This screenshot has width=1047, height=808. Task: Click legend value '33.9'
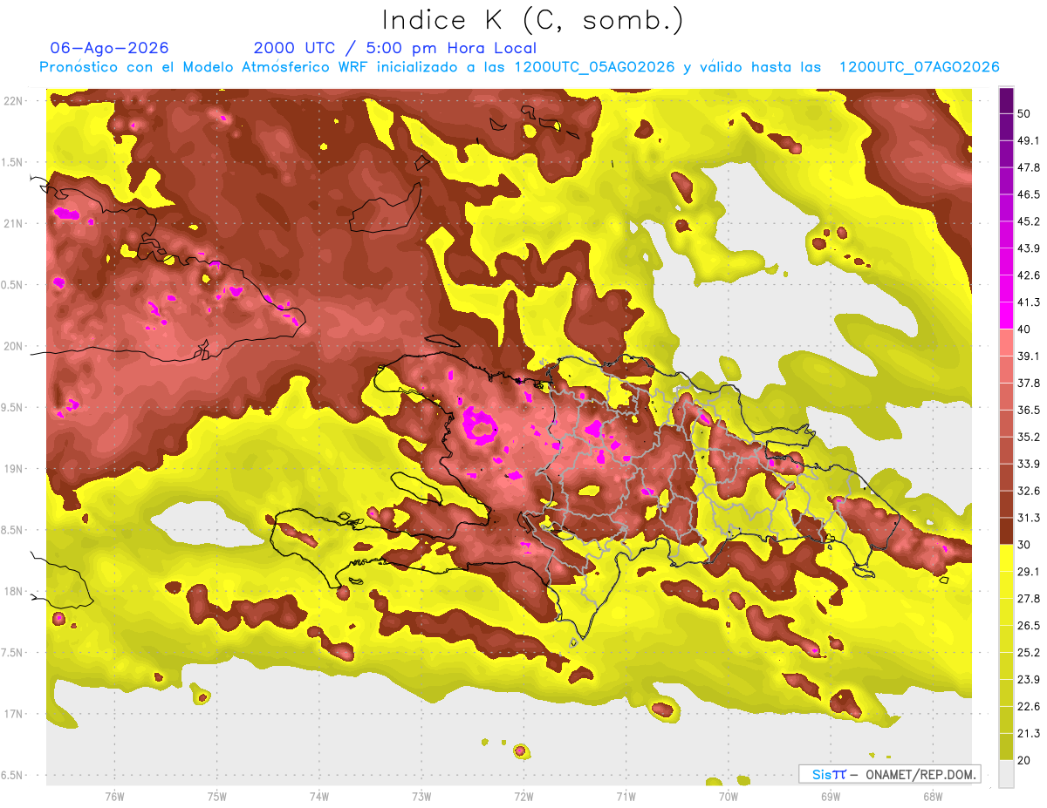[1029, 464]
